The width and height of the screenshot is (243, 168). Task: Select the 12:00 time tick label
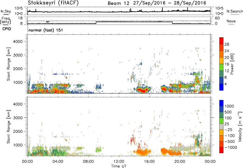pos(119,162)
